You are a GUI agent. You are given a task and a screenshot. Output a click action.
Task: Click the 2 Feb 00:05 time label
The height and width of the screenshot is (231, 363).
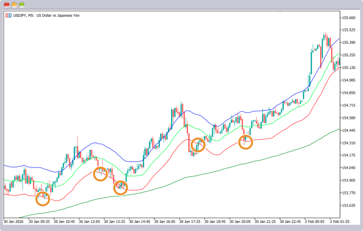[314, 221]
